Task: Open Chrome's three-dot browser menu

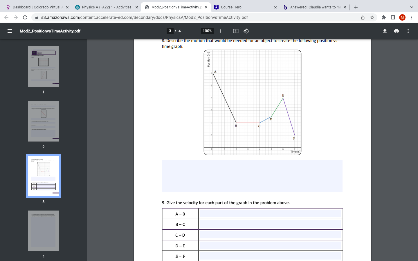Action: point(412,17)
